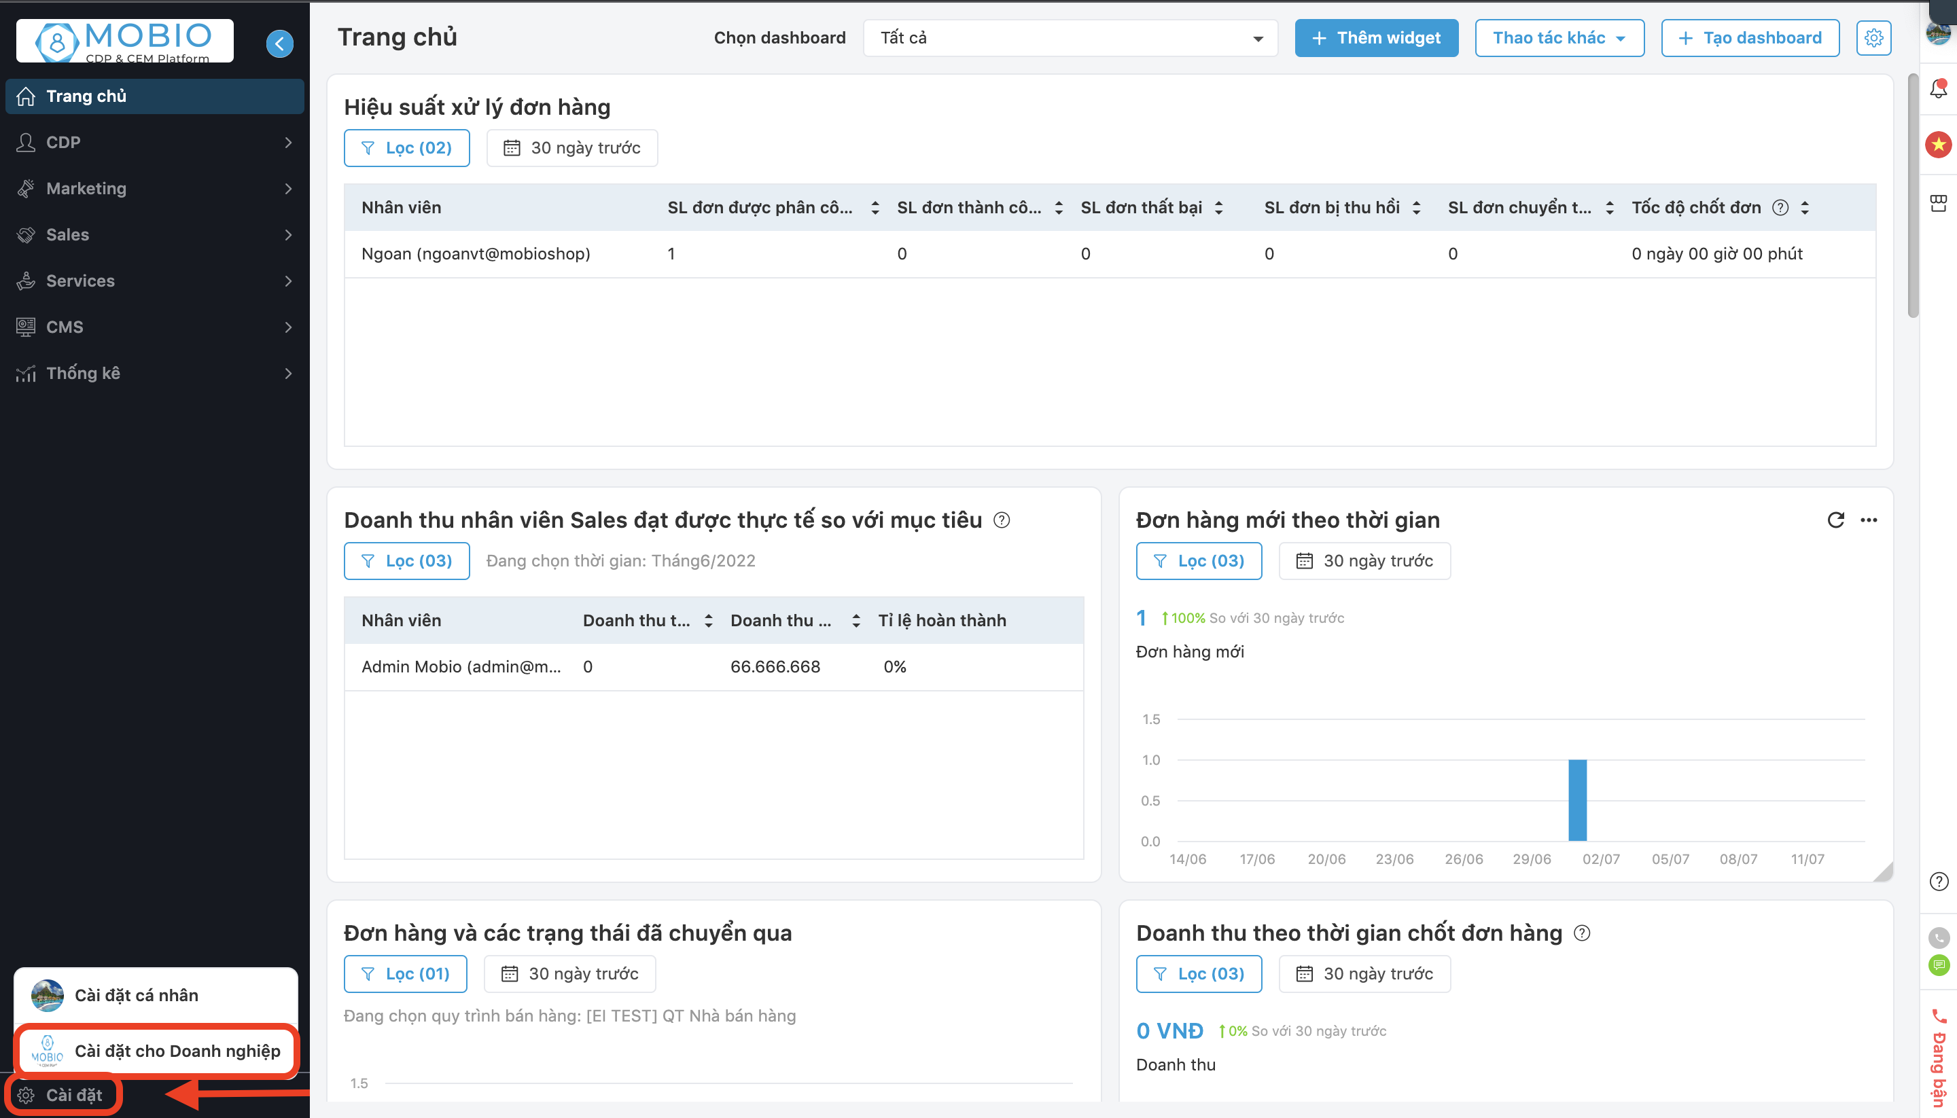Open '30 ngày trước' in 'Doanh thu theo thời gian chốt đơn'
The width and height of the screenshot is (1957, 1118).
(x=1364, y=973)
